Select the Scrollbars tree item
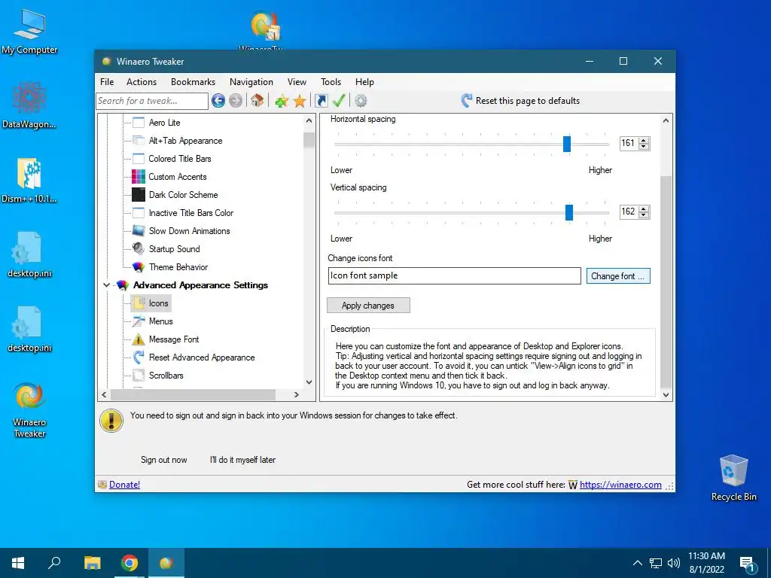Screen dimensions: 771x578 (166, 376)
